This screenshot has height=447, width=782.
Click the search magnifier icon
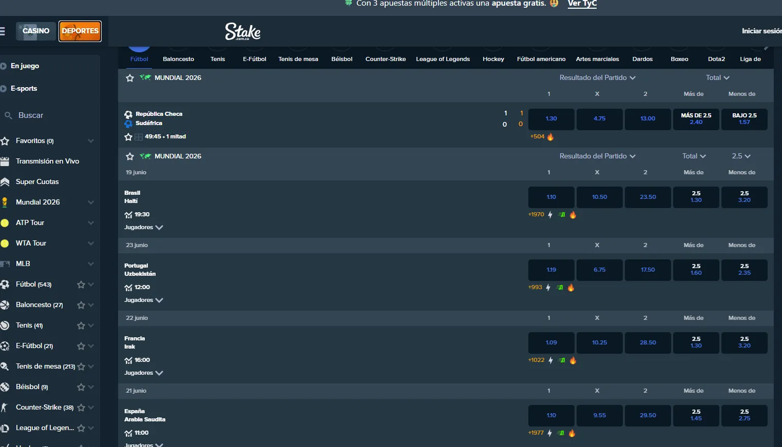8,115
